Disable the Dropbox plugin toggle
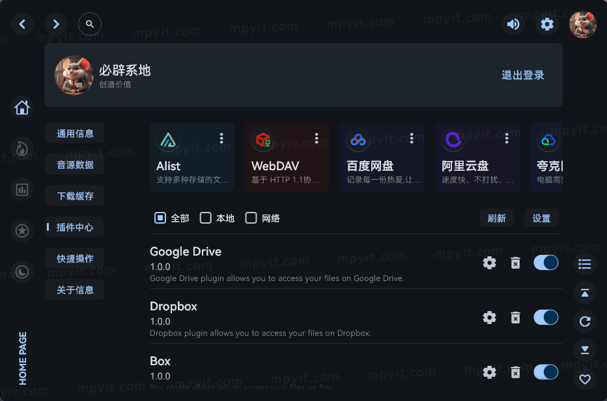 coord(546,318)
